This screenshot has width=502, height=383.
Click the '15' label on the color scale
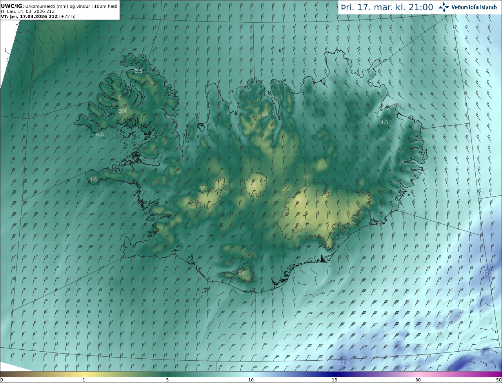click(335, 380)
